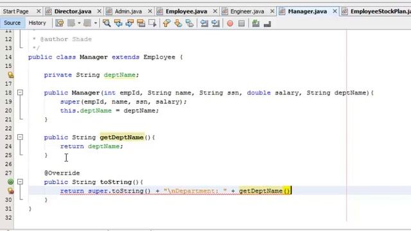Open the Back navigation dropdown arrow
This screenshot has height=231, width=411.
(79, 23)
